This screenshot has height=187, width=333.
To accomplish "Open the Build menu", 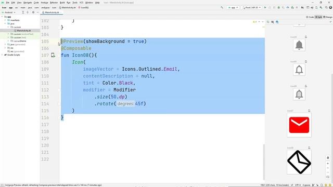I will click(62, 3).
